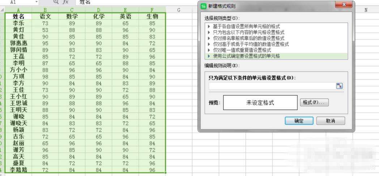The image size is (379, 176).
Task: Click 李乐's 语文 score 73
Action: 45,23
